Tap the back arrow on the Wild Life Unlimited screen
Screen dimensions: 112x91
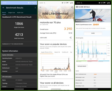(40, 7)
